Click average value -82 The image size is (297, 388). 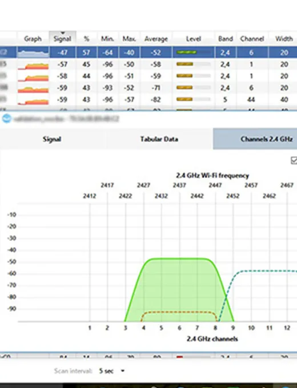(156, 99)
